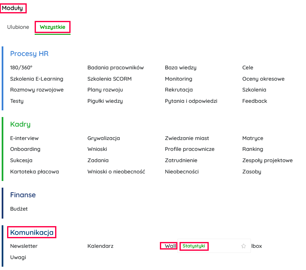
Task: Open Baza wiedzy
Action: click(180, 68)
